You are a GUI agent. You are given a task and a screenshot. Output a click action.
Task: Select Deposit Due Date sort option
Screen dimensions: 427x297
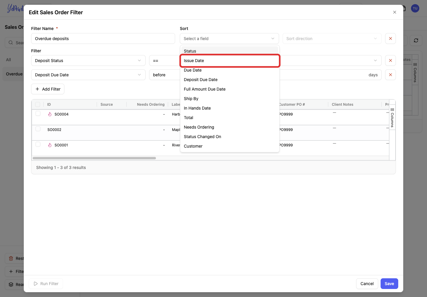tap(230, 80)
